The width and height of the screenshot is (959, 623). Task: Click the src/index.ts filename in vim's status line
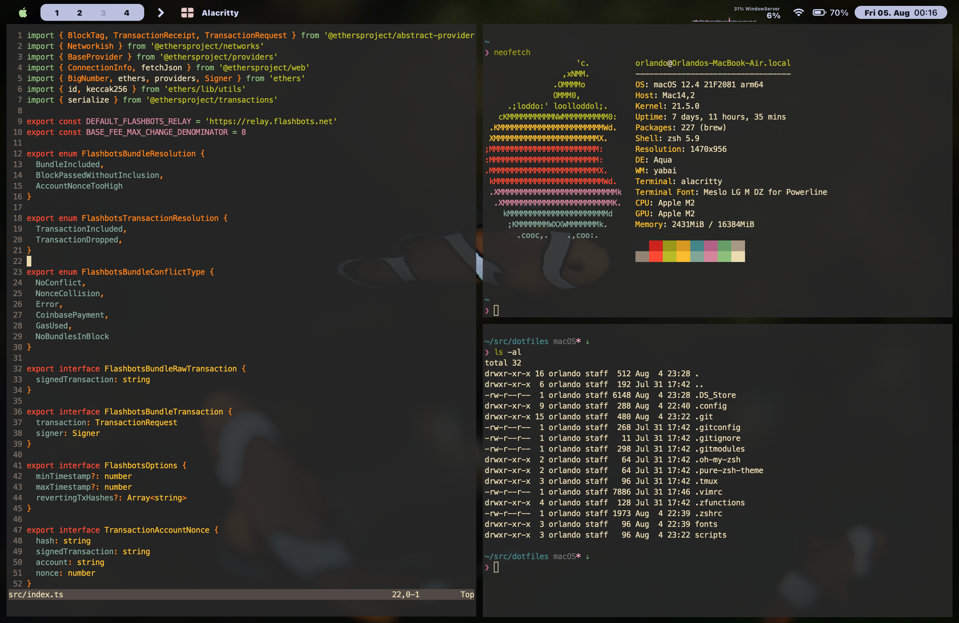36,594
